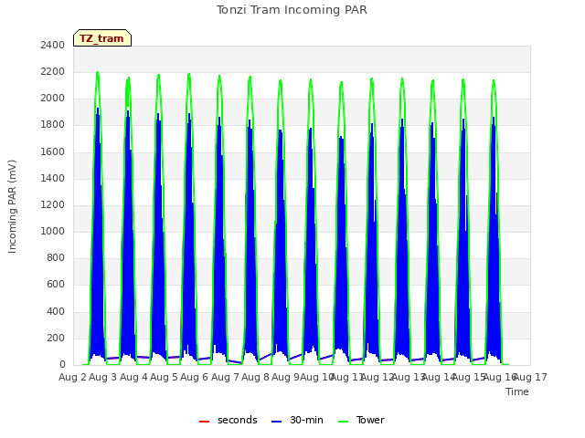Click the TZ_tram label tag
Screen dimensions: 585x438
tap(102, 38)
